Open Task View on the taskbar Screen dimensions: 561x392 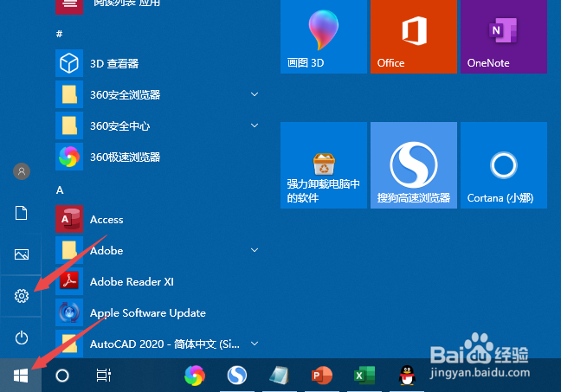click(104, 376)
